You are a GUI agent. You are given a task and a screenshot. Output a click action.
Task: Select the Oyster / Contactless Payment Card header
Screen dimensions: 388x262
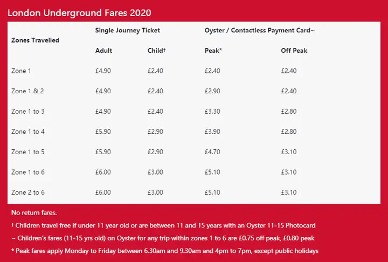pos(259,31)
